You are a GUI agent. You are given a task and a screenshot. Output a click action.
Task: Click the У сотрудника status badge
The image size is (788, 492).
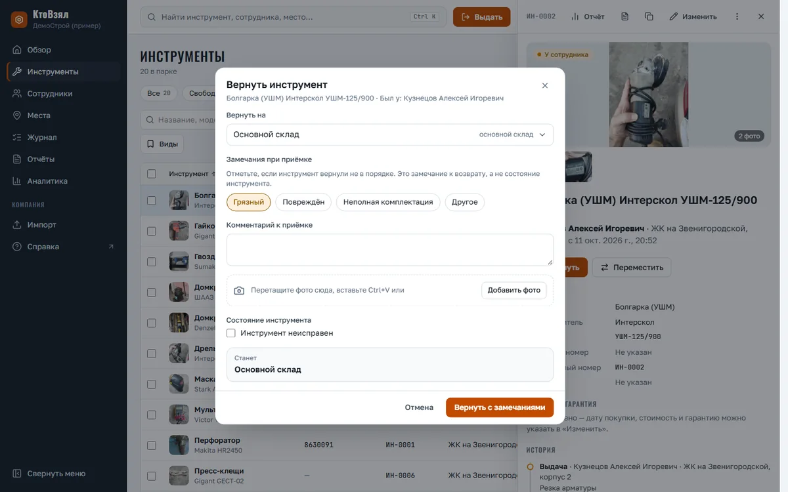tap(563, 55)
